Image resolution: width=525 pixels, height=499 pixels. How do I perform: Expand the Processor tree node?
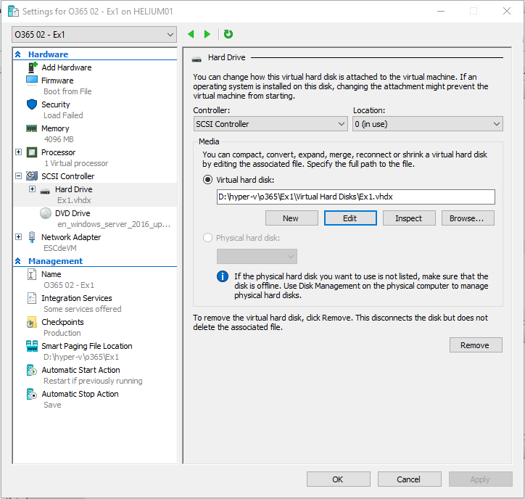(18, 152)
